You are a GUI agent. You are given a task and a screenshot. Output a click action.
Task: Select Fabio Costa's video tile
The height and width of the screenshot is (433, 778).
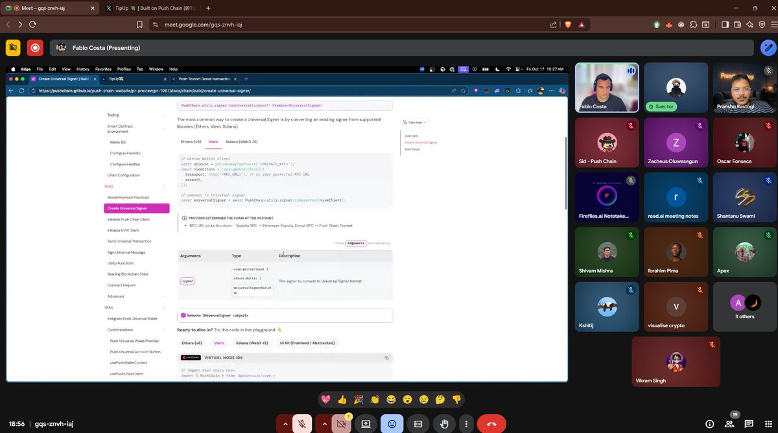point(606,88)
